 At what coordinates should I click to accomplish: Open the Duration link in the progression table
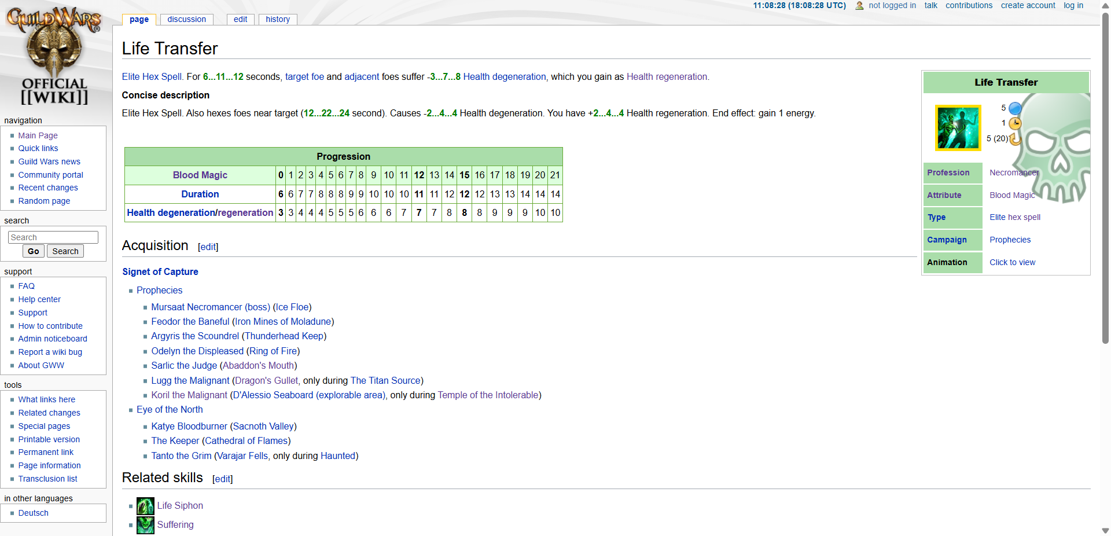tap(200, 194)
